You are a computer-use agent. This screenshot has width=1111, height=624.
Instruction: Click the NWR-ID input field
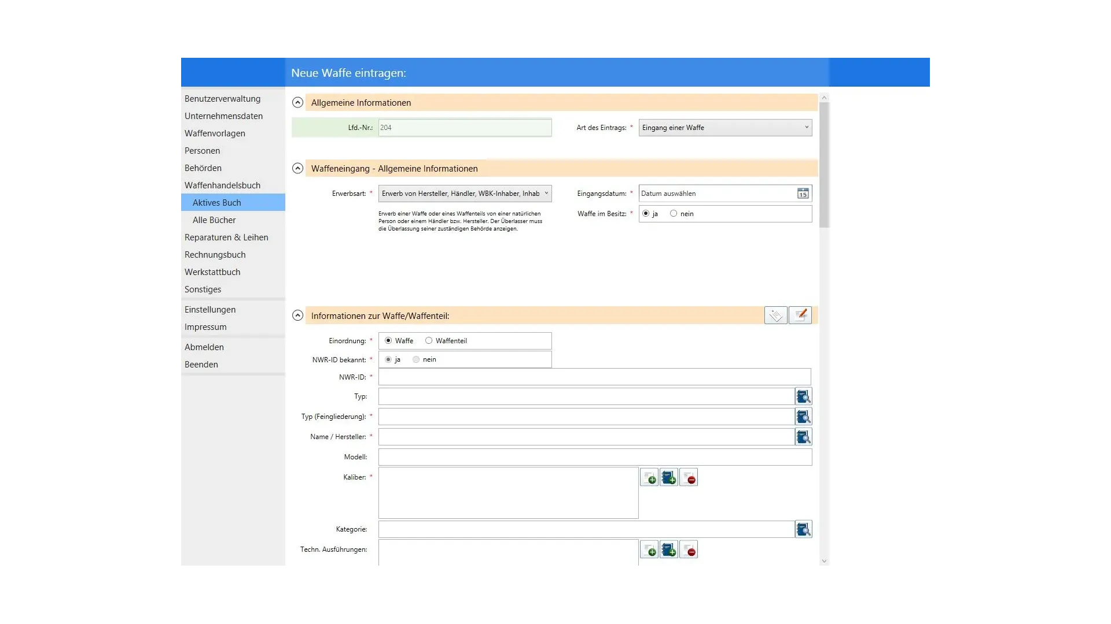pyautogui.click(x=594, y=377)
